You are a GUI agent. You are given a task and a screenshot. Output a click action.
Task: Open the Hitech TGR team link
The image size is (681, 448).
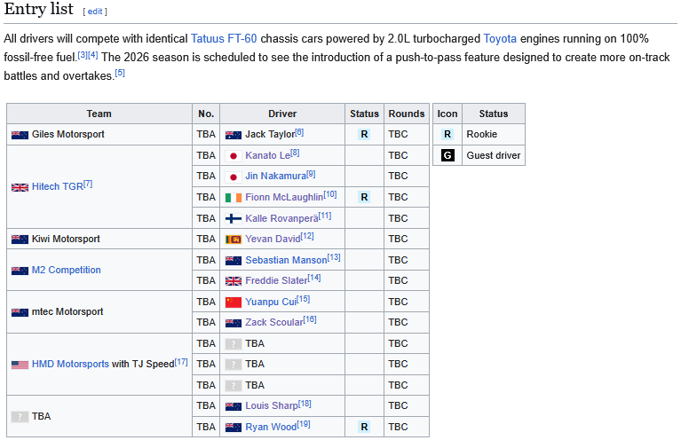tap(58, 186)
